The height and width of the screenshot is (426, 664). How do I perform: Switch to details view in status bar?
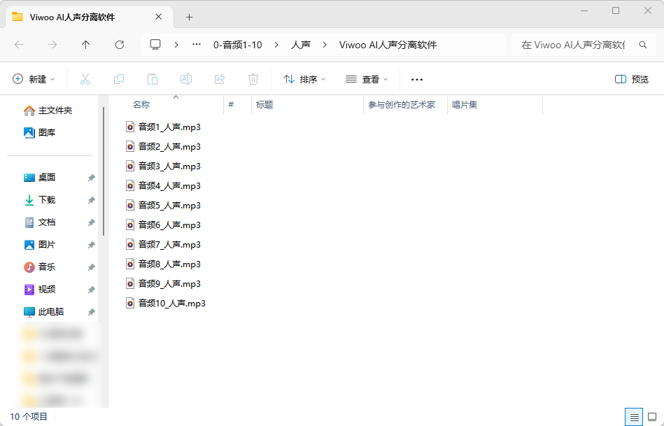click(x=634, y=418)
